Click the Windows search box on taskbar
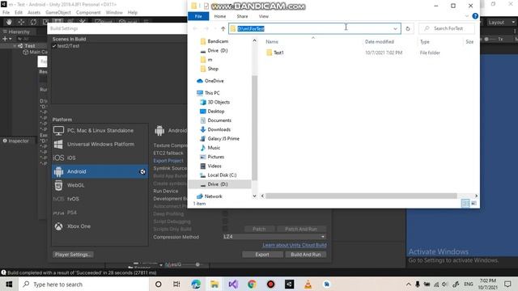Viewport: 518px width, 291px height. [84, 284]
